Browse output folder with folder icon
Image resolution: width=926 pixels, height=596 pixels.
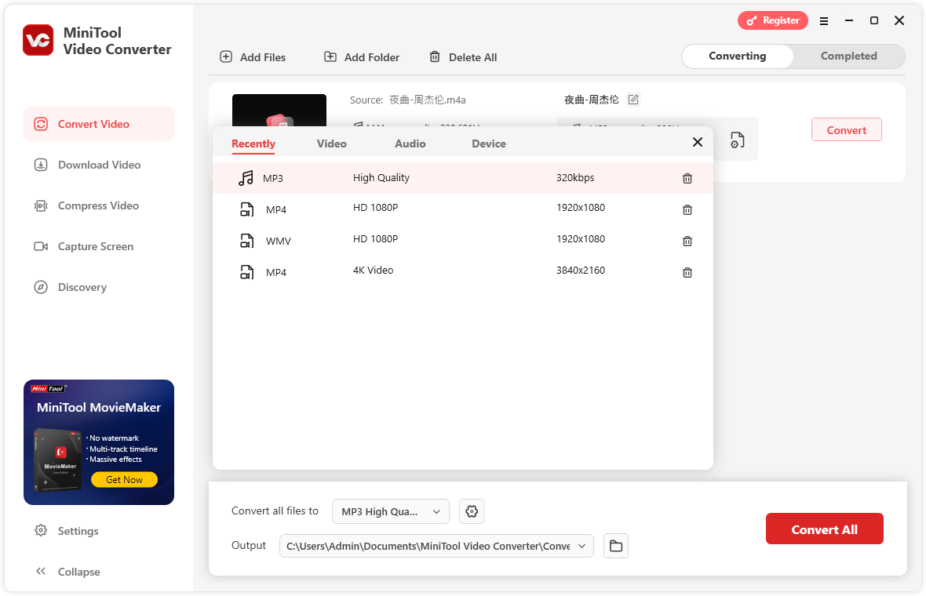pos(616,546)
